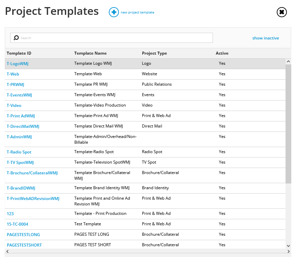Screen dimensions: 296x257
Task: Sort by Project Type column header
Action: [x=154, y=53]
